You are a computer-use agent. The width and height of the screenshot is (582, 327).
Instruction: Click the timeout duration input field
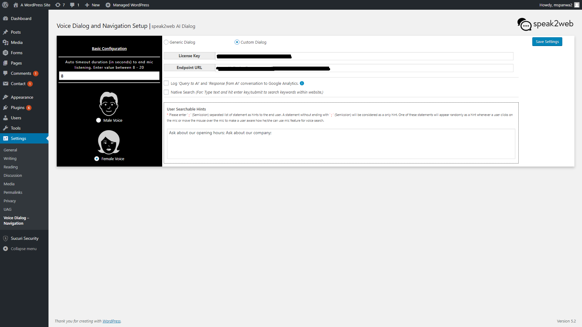(x=109, y=76)
